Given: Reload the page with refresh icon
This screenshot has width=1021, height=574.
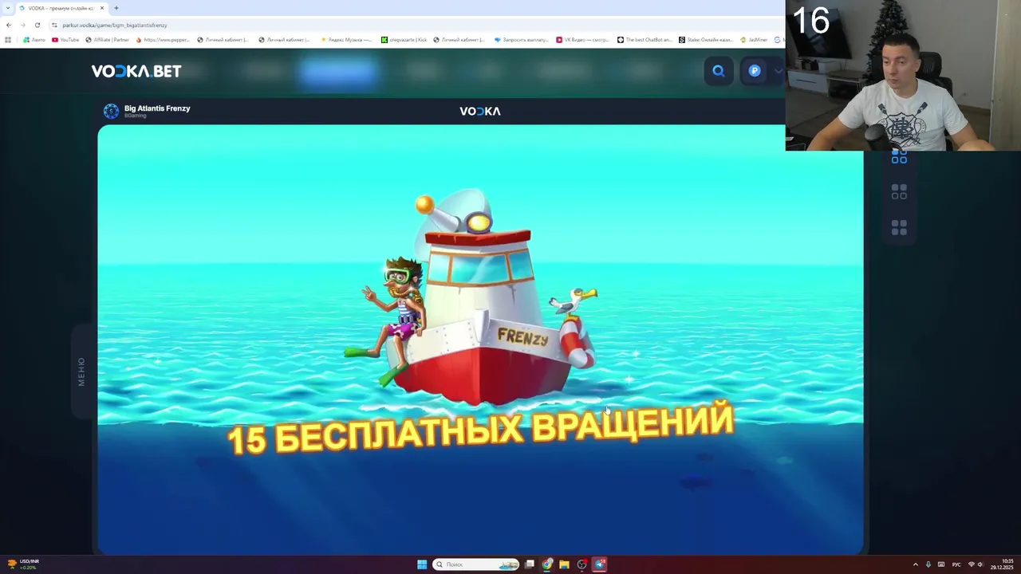Looking at the screenshot, I should [x=37, y=25].
